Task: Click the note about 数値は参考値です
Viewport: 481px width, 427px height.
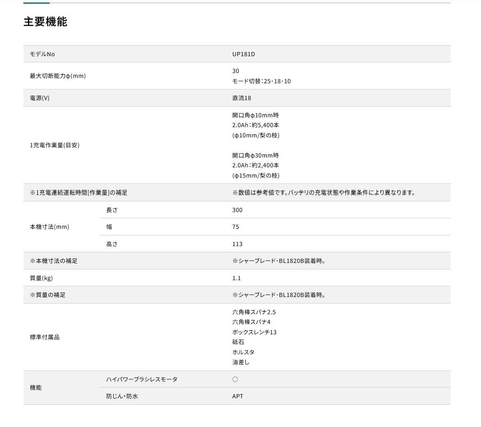Action: 324,192
